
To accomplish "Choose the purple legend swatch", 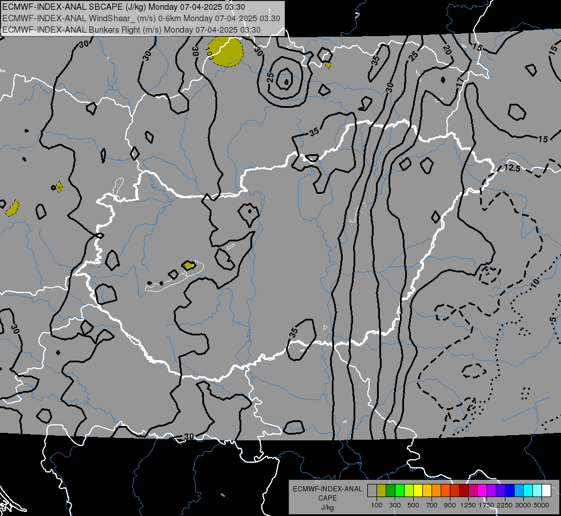I will [x=491, y=491].
